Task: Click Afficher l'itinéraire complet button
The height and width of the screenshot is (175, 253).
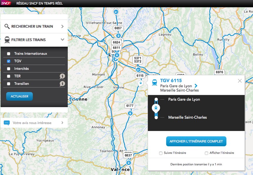Action: point(196,141)
